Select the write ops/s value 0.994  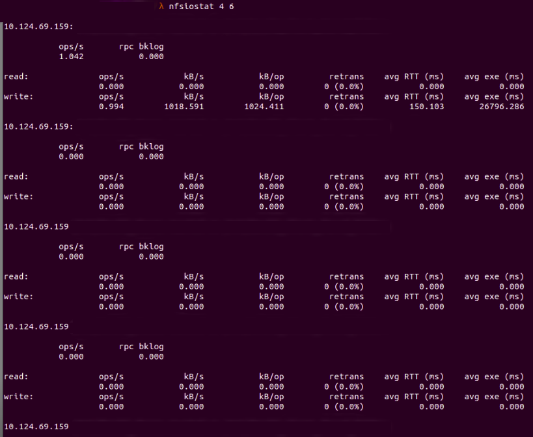(x=111, y=107)
